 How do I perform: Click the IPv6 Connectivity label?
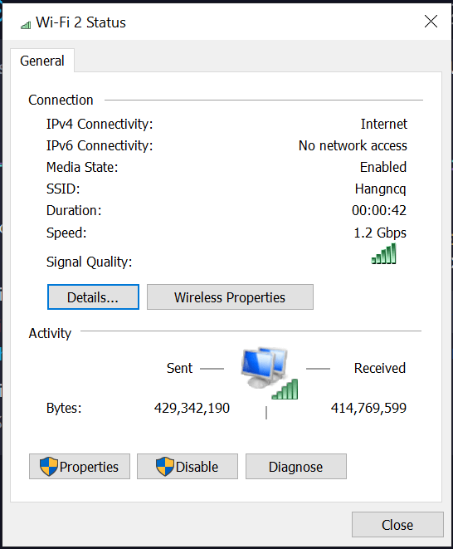pyautogui.click(x=100, y=145)
